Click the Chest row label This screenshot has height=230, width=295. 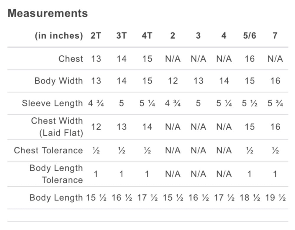click(71, 59)
